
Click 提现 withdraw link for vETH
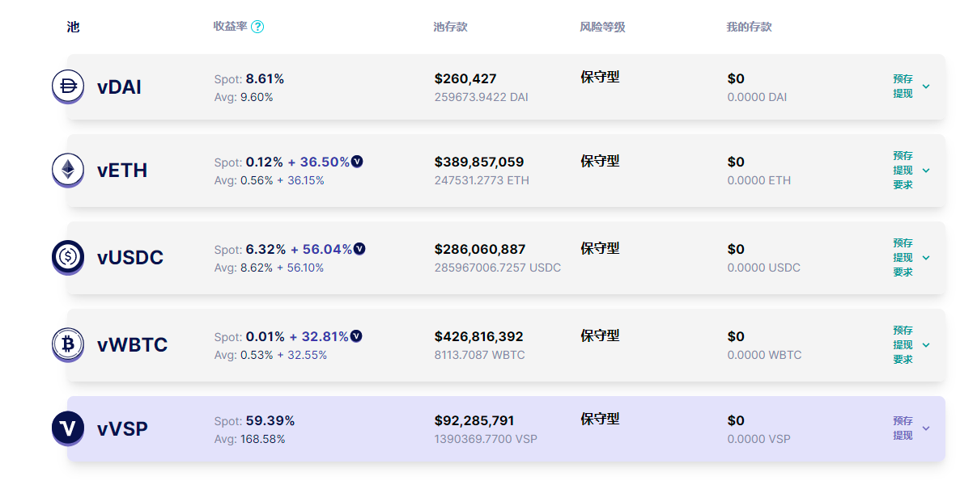[903, 171]
